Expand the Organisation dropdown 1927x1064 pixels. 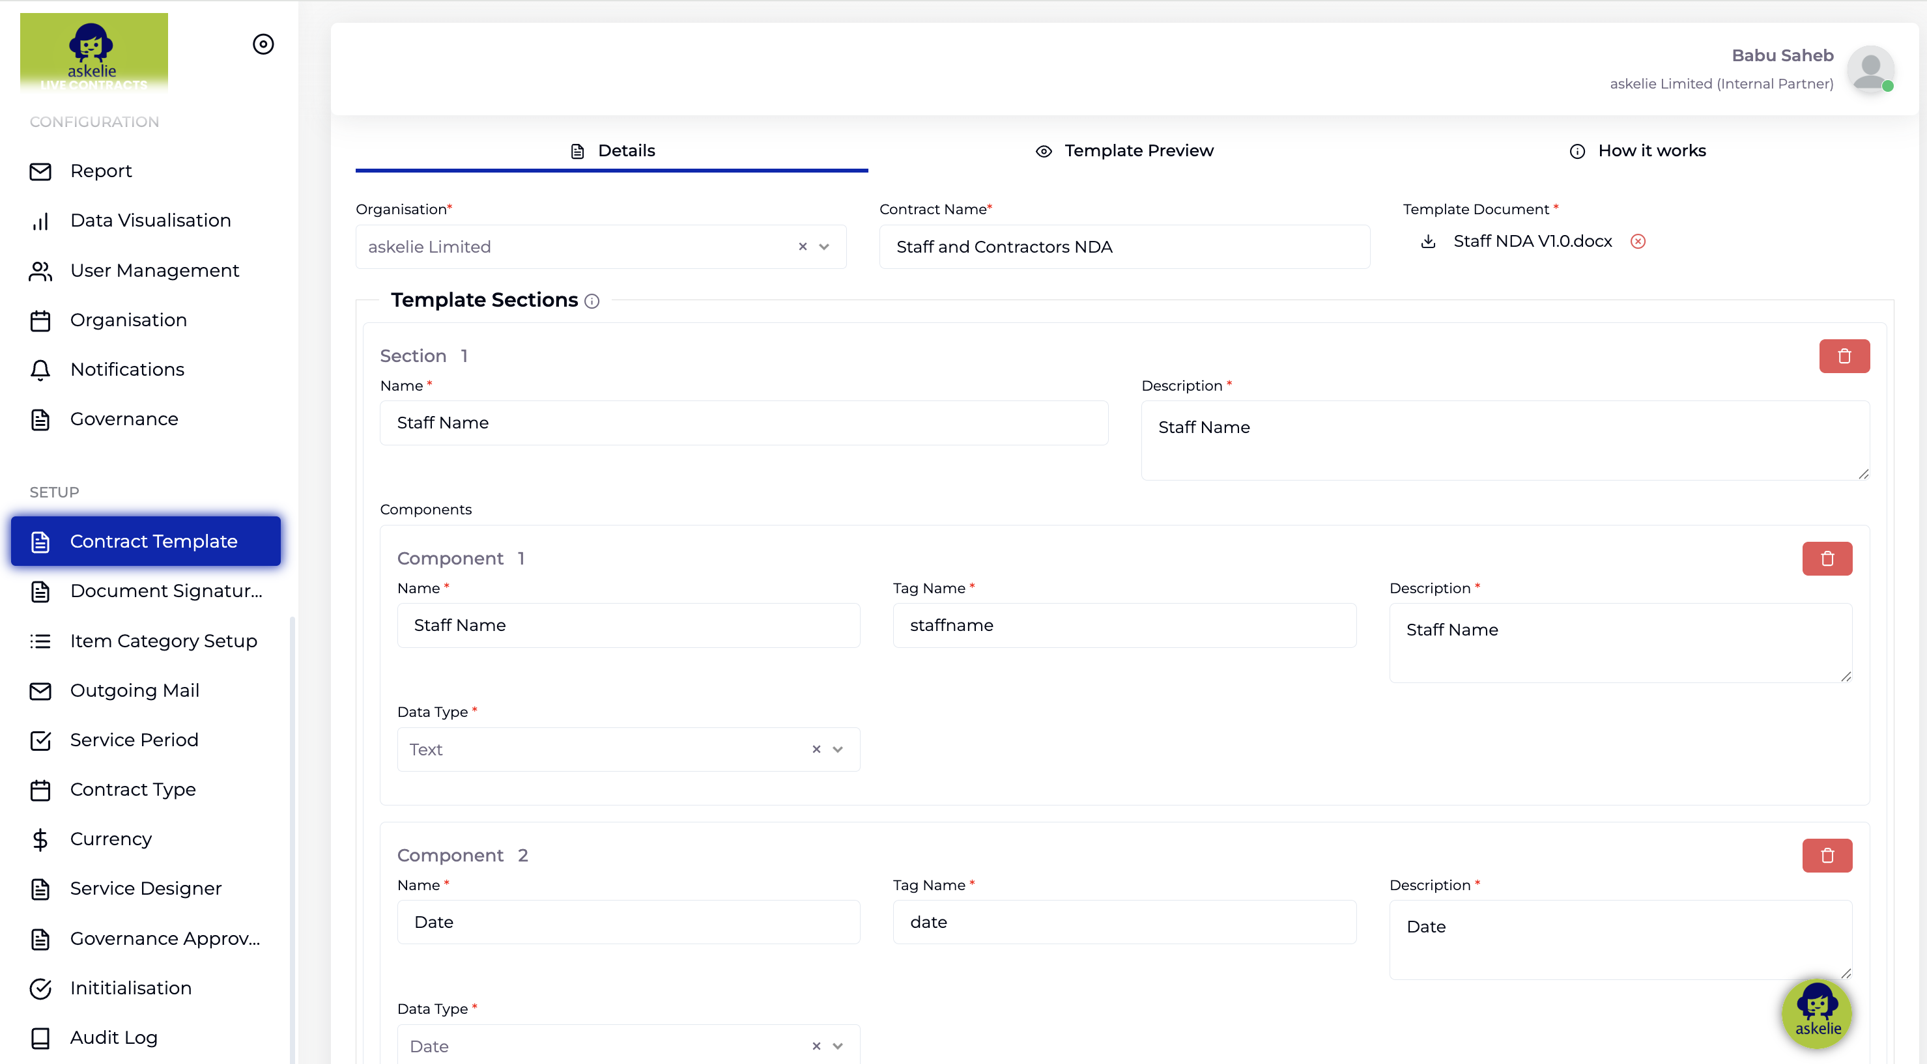[x=824, y=247]
